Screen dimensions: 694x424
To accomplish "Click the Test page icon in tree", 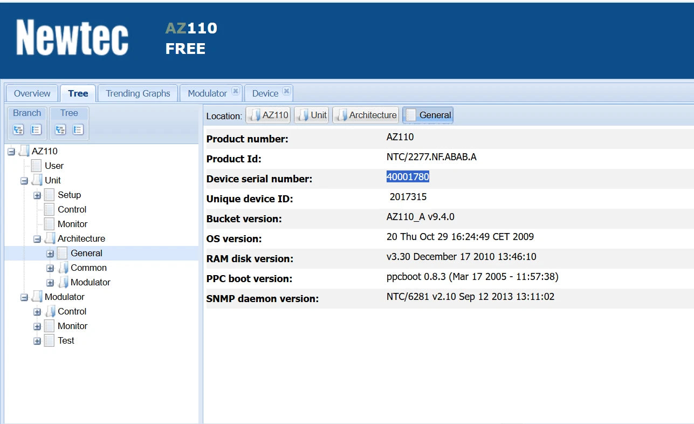I will 49,340.
